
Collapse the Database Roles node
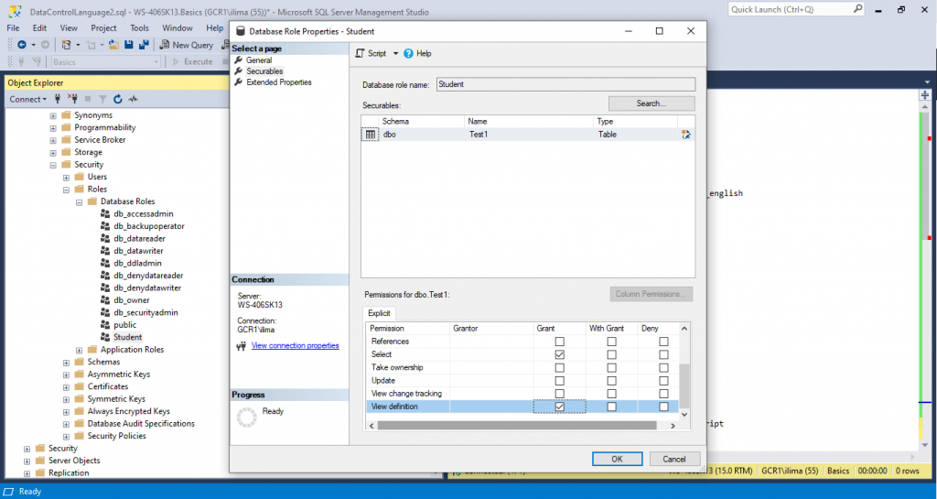coord(80,202)
